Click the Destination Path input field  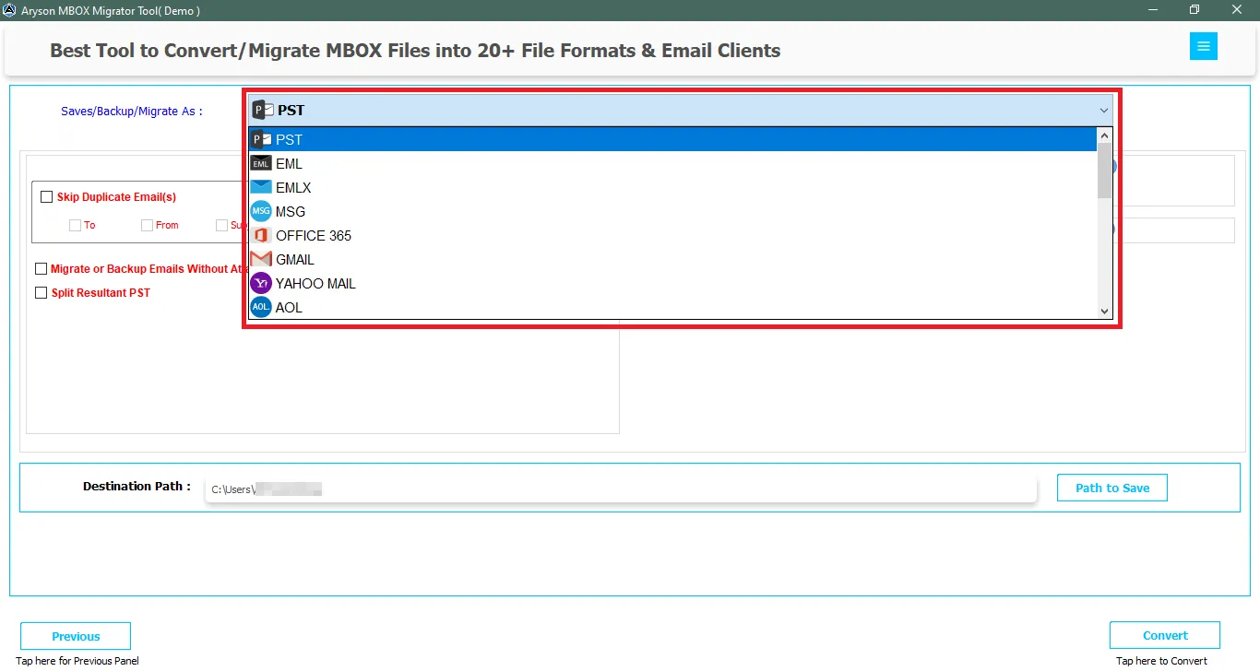(x=621, y=489)
